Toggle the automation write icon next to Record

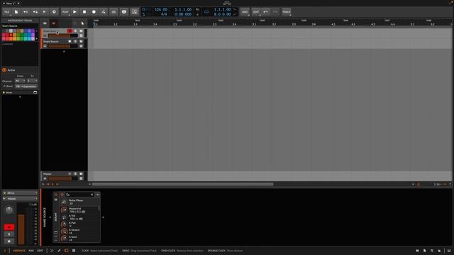(x=104, y=12)
